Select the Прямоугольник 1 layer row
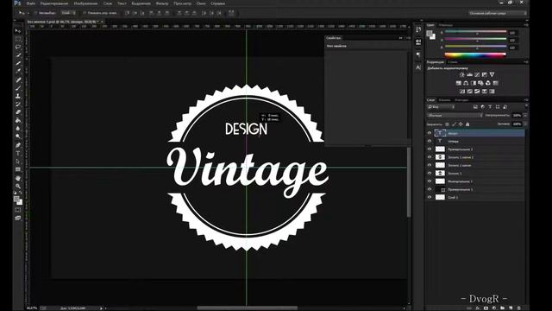 [x=475, y=189]
